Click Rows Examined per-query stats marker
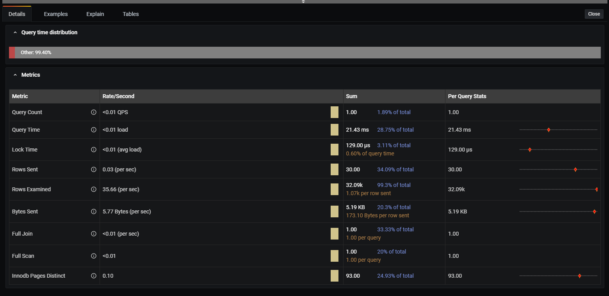This screenshot has width=609, height=296. 597,189
